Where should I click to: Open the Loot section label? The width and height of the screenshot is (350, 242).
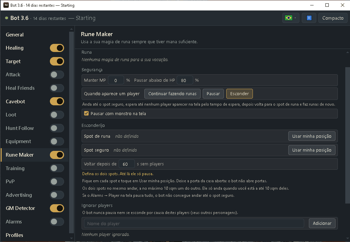pyautogui.click(x=11, y=115)
